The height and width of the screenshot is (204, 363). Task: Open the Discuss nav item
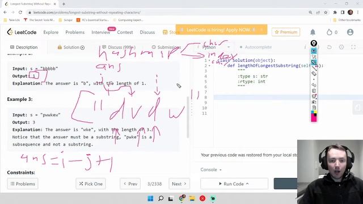147,32
